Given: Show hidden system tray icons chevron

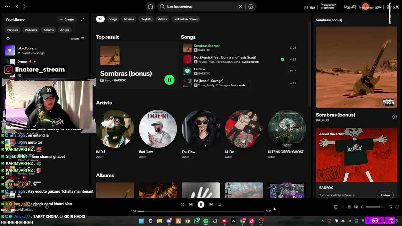Looking at the screenshot, I should pos(323,221).
